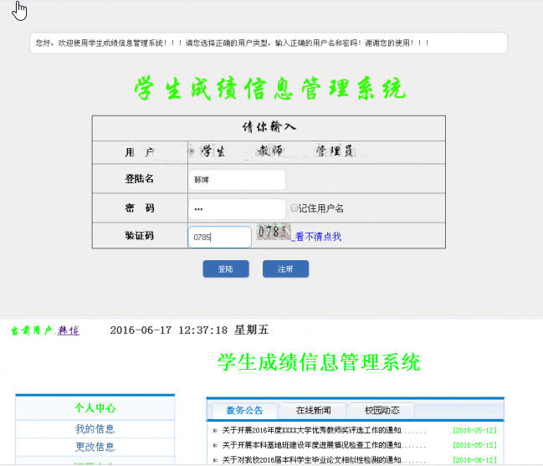Open the 优秀教师奖评选工作 notice

pyautogui.click(x=324, y=430)
